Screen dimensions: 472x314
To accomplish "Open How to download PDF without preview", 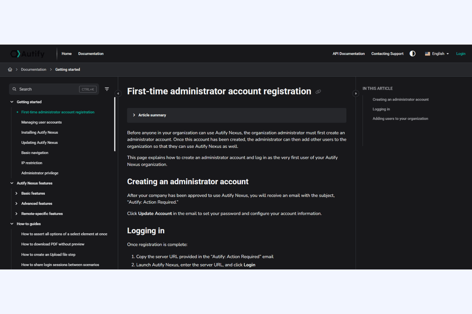I will (x=53, y=244).
